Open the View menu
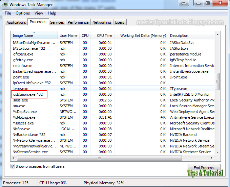 tap(39, 13)
